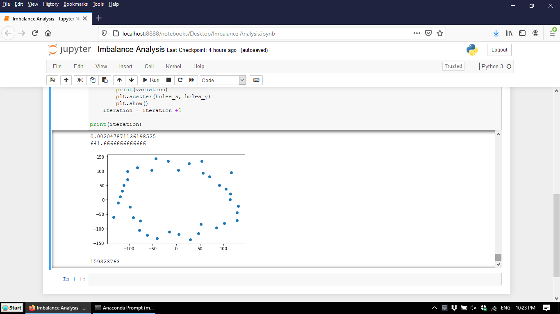
Task: Click the page vertical scrollbar thumb
Action: [556, 235]
